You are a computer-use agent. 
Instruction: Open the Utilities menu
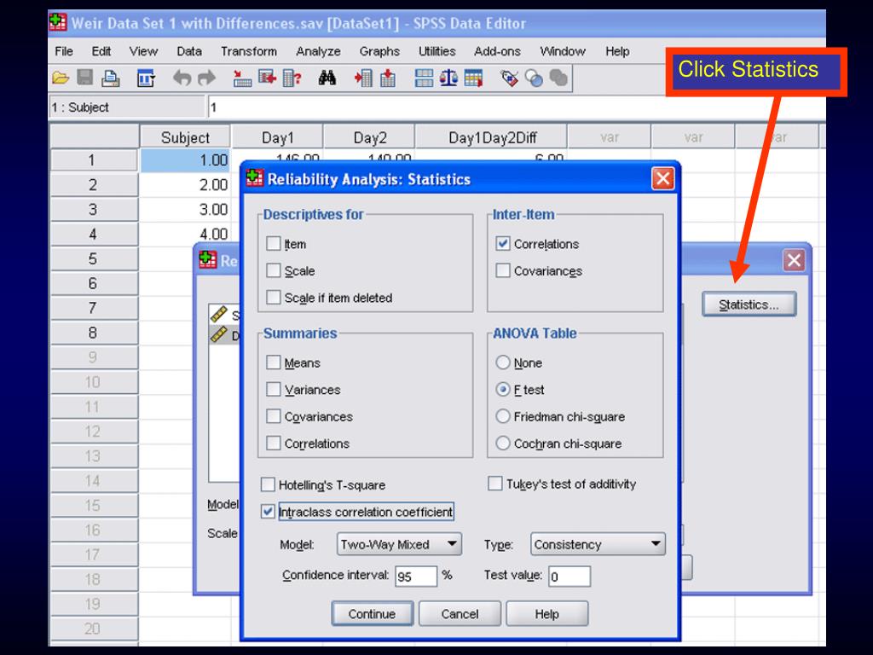coord(437,51)
